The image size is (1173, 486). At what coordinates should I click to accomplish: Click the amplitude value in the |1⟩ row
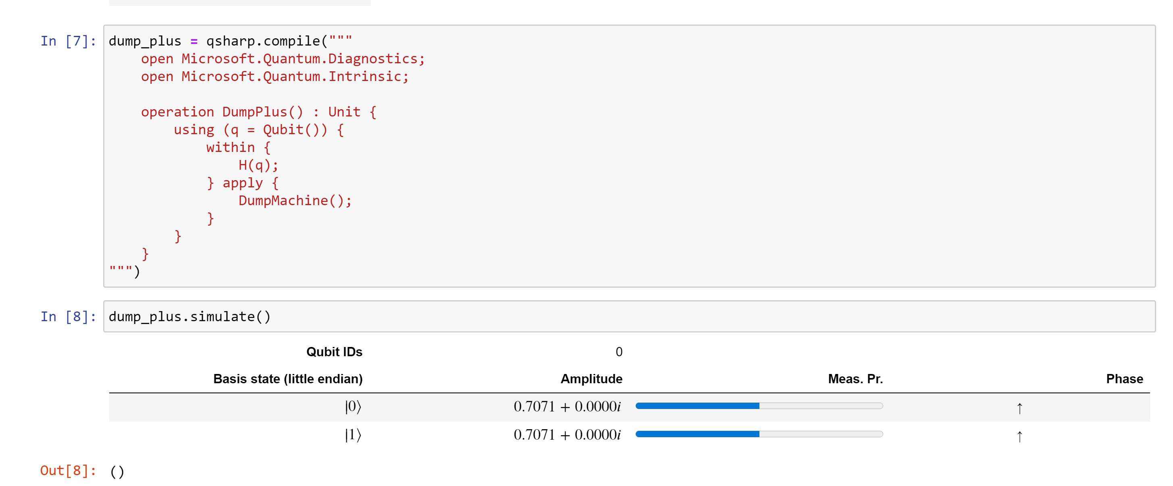tap(567, 435)
